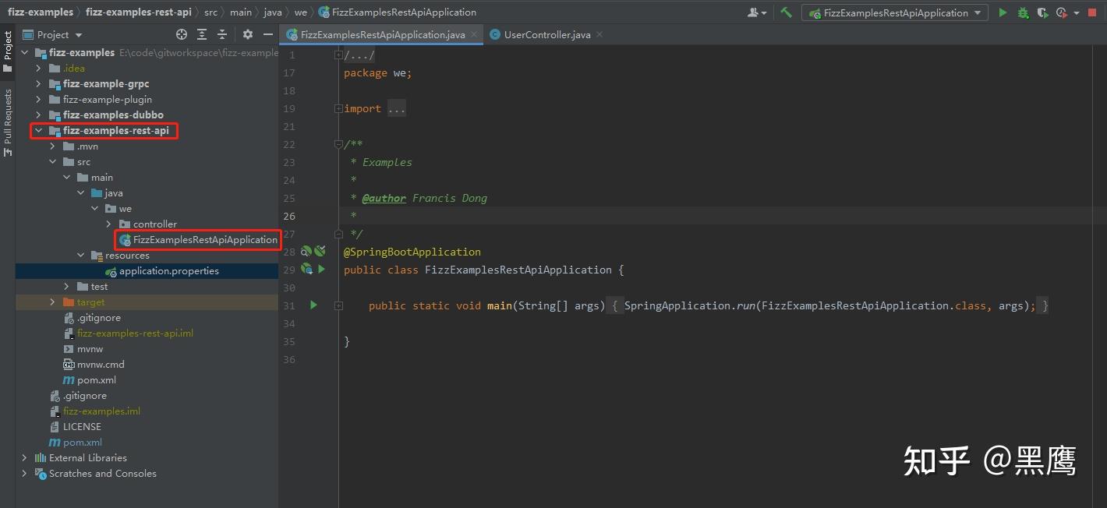Screen dimensions: 1107x508
Task: Toggle fold marker at the Javadoc comment start
Action: [338, 144]
